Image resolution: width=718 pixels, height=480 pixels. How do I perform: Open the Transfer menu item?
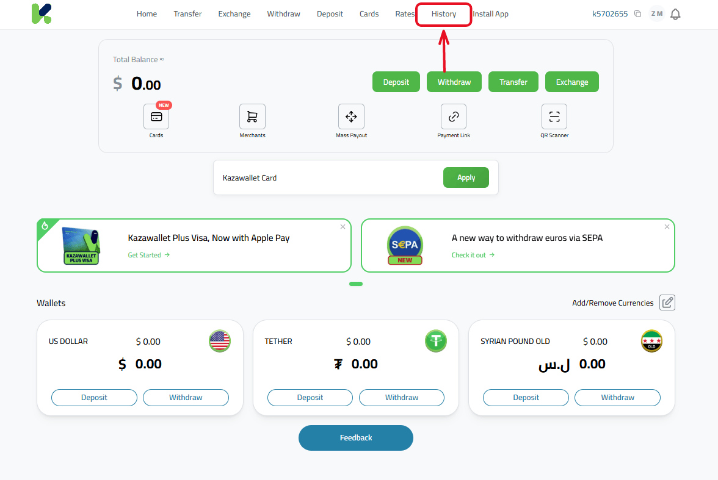click(x=187, y=14)
